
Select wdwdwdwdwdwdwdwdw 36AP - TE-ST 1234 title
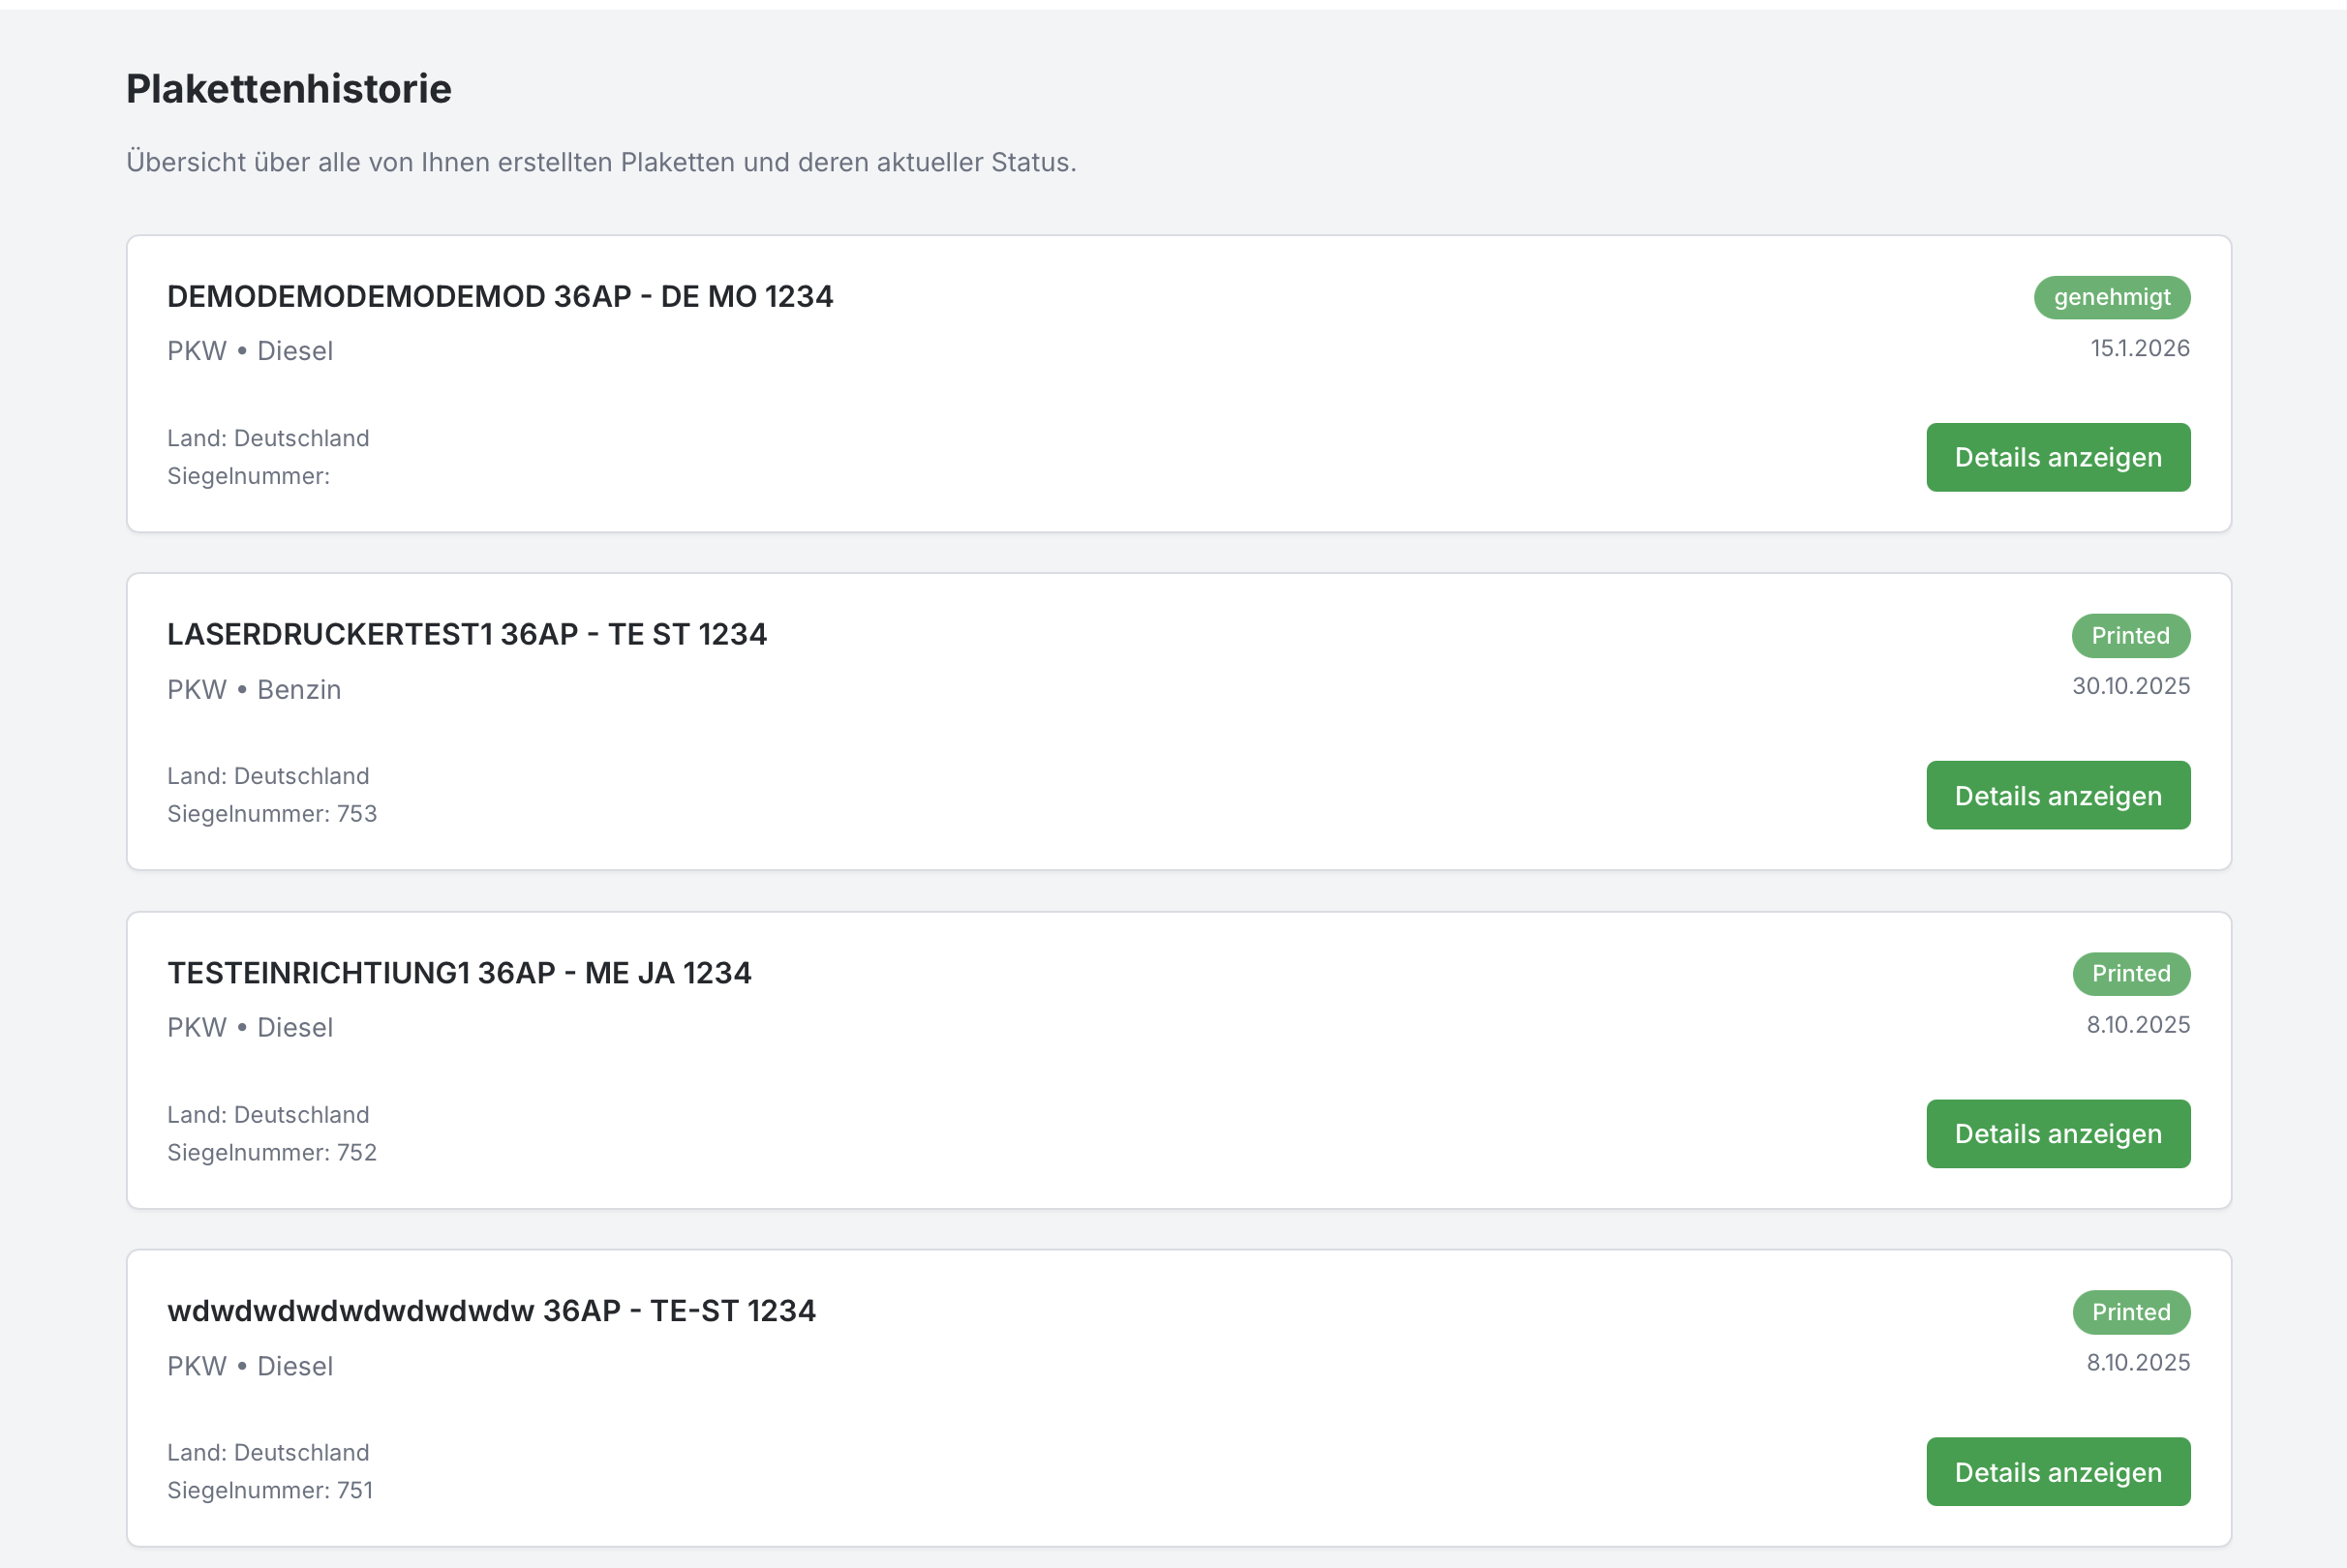[x=491, y=1311]
